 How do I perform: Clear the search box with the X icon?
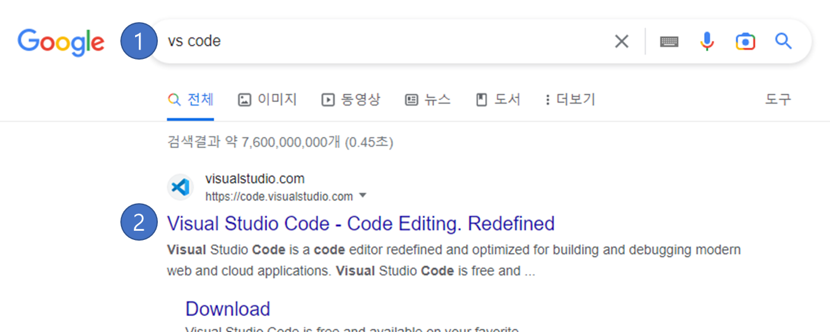622,41
